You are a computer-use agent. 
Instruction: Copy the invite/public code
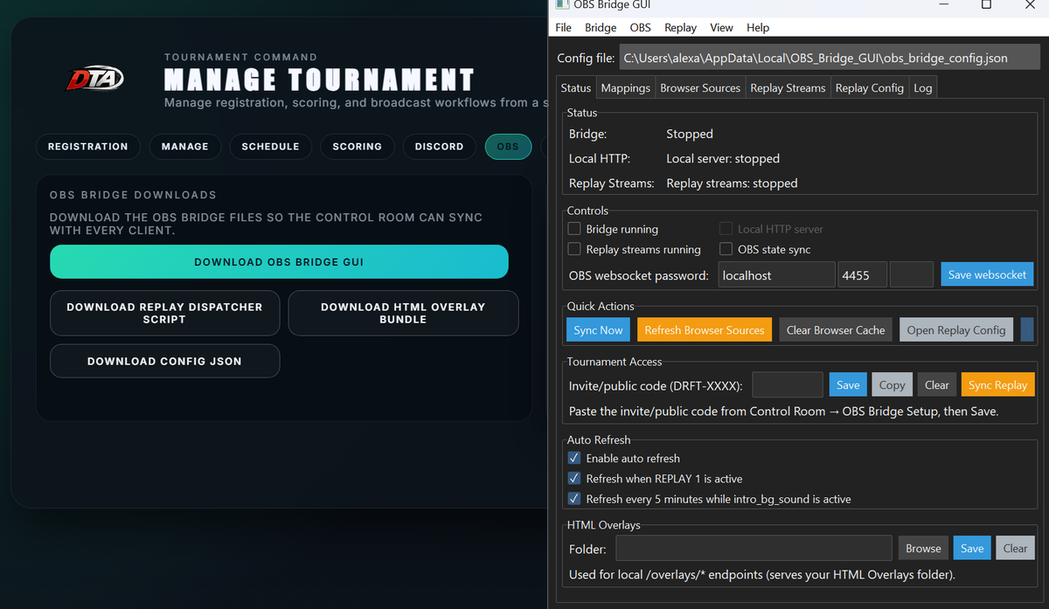892,384
